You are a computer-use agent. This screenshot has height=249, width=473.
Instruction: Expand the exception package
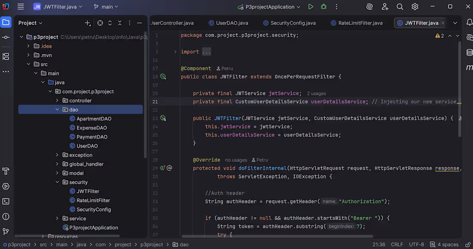click(57, 155)
